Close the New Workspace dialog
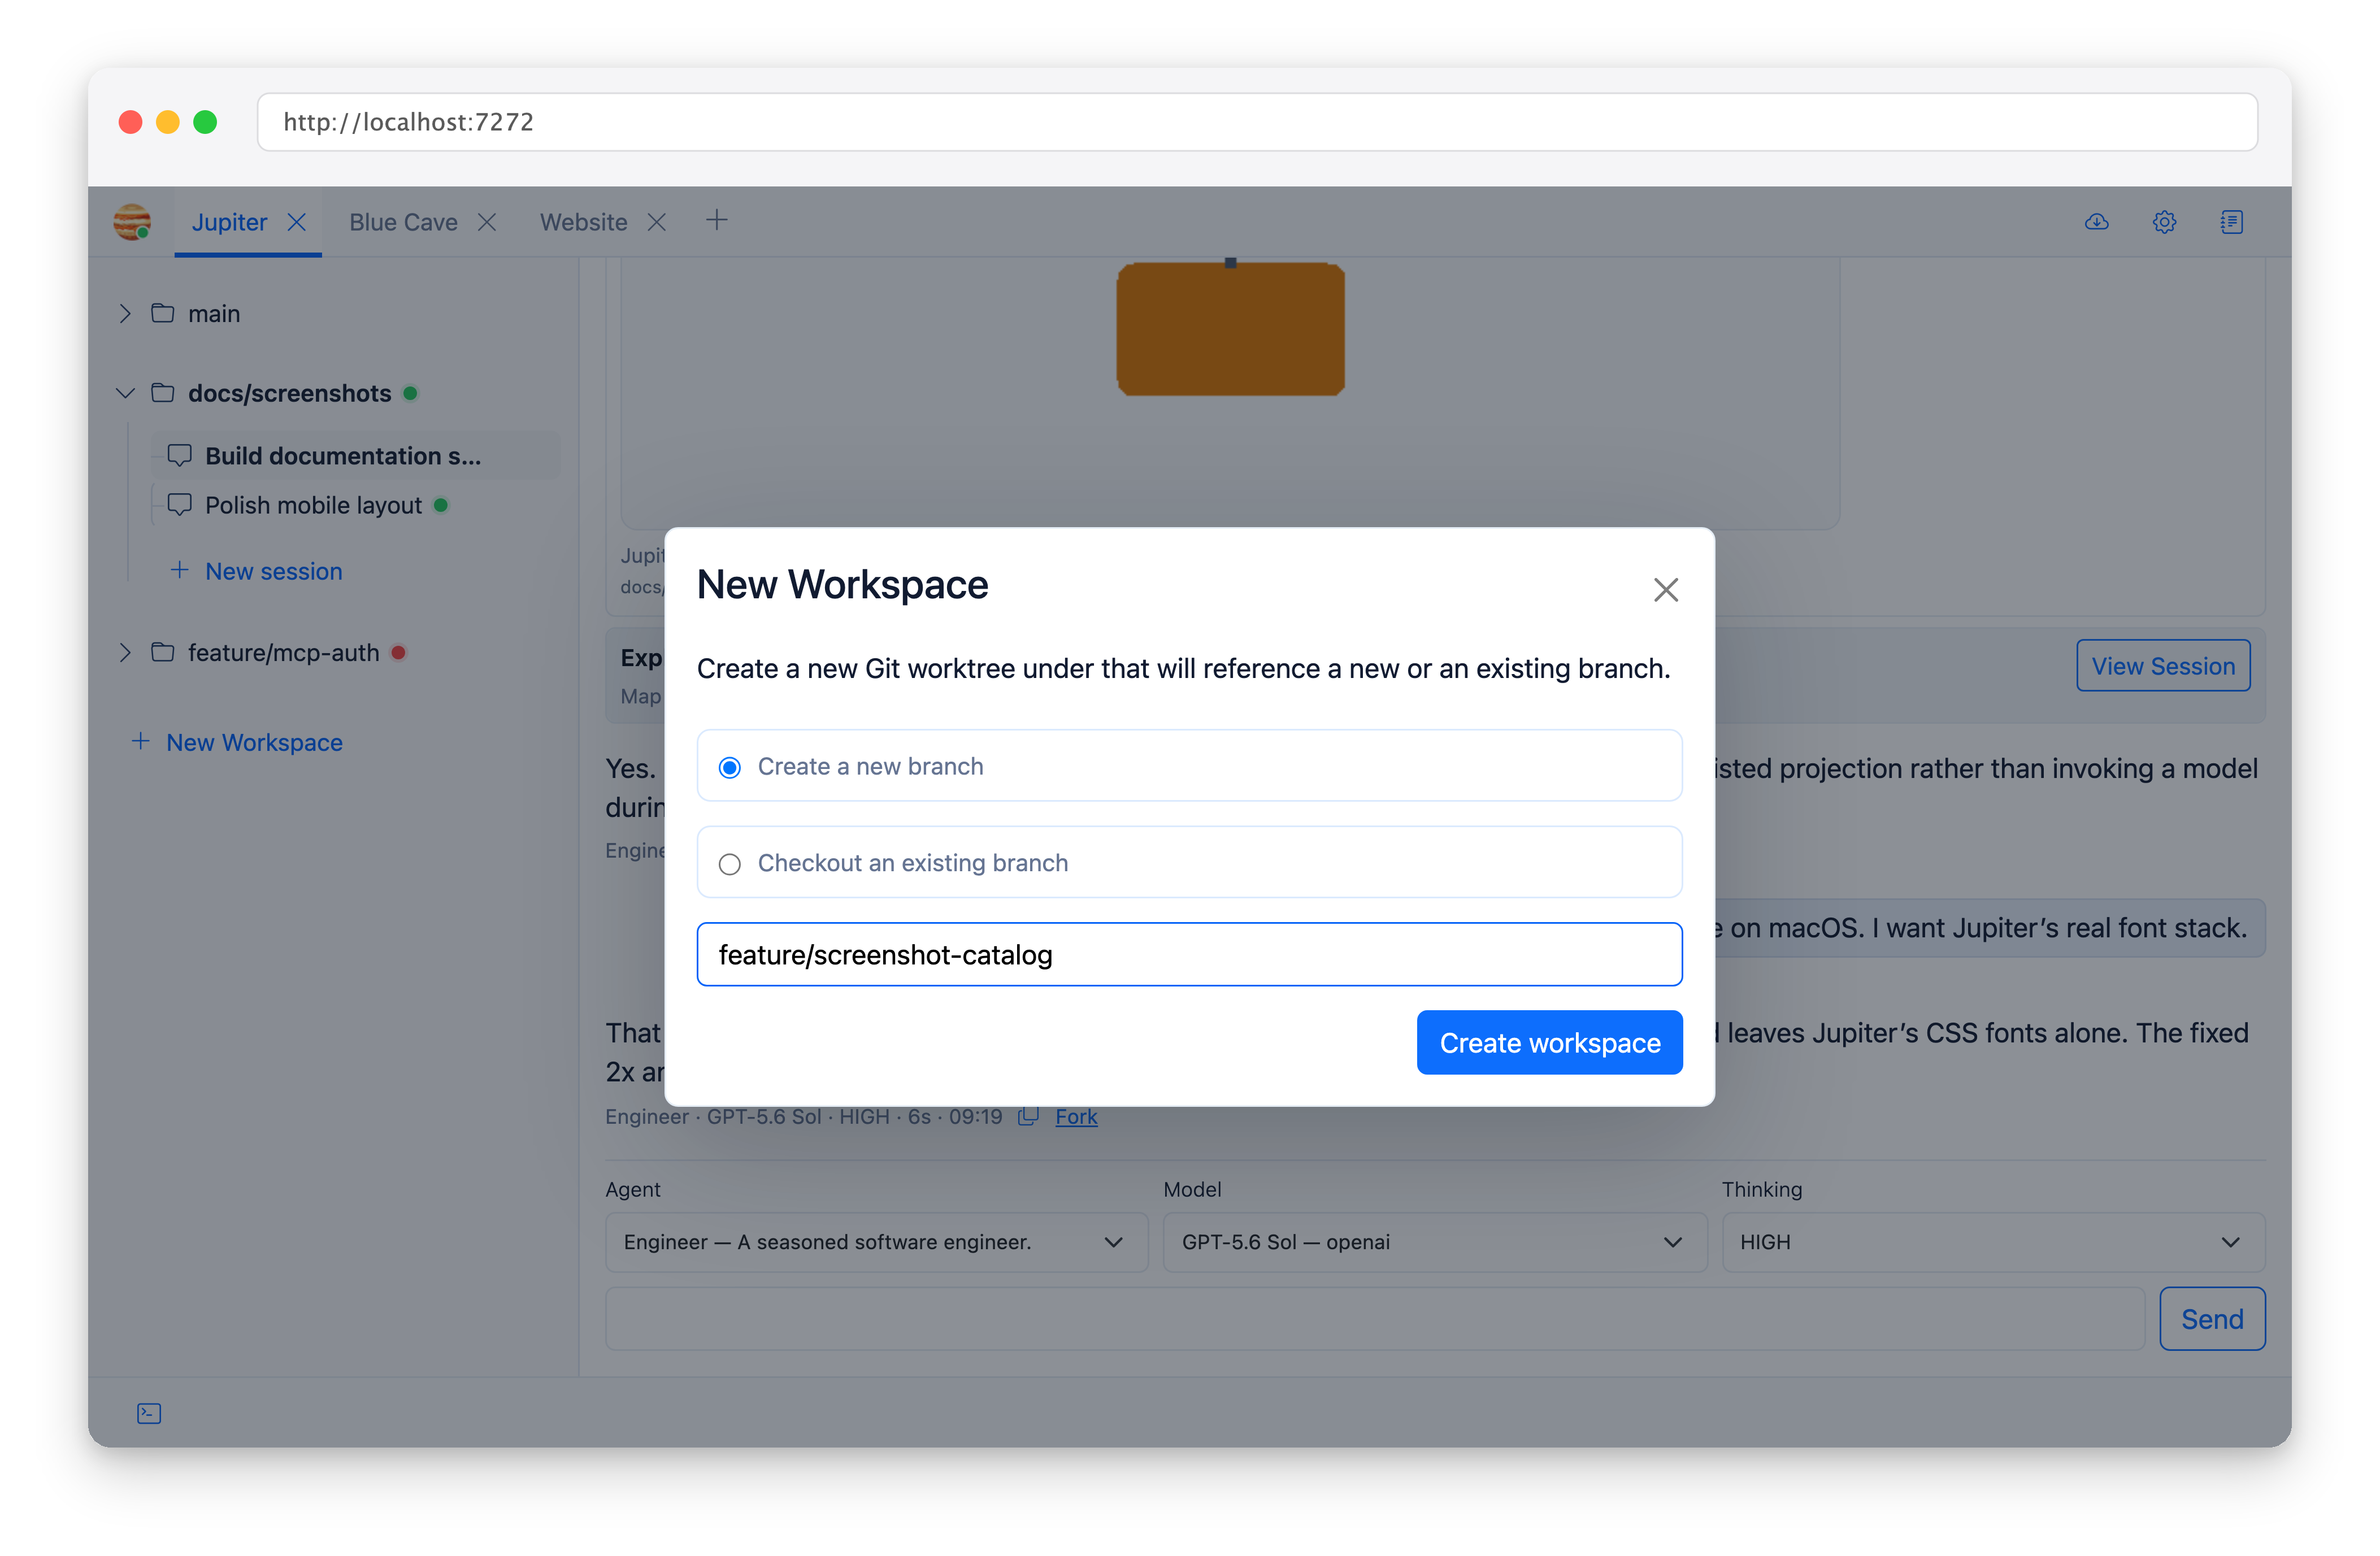The width and height of the screenshot is (2380, 1556). pyautogui.click(x=1665, y=590)
